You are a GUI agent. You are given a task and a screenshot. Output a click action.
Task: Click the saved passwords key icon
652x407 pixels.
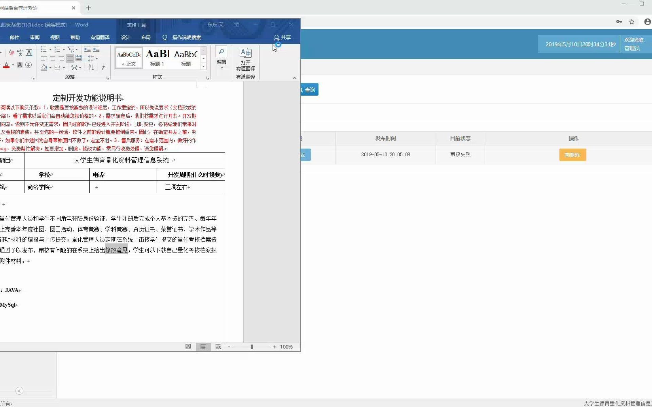619,22
